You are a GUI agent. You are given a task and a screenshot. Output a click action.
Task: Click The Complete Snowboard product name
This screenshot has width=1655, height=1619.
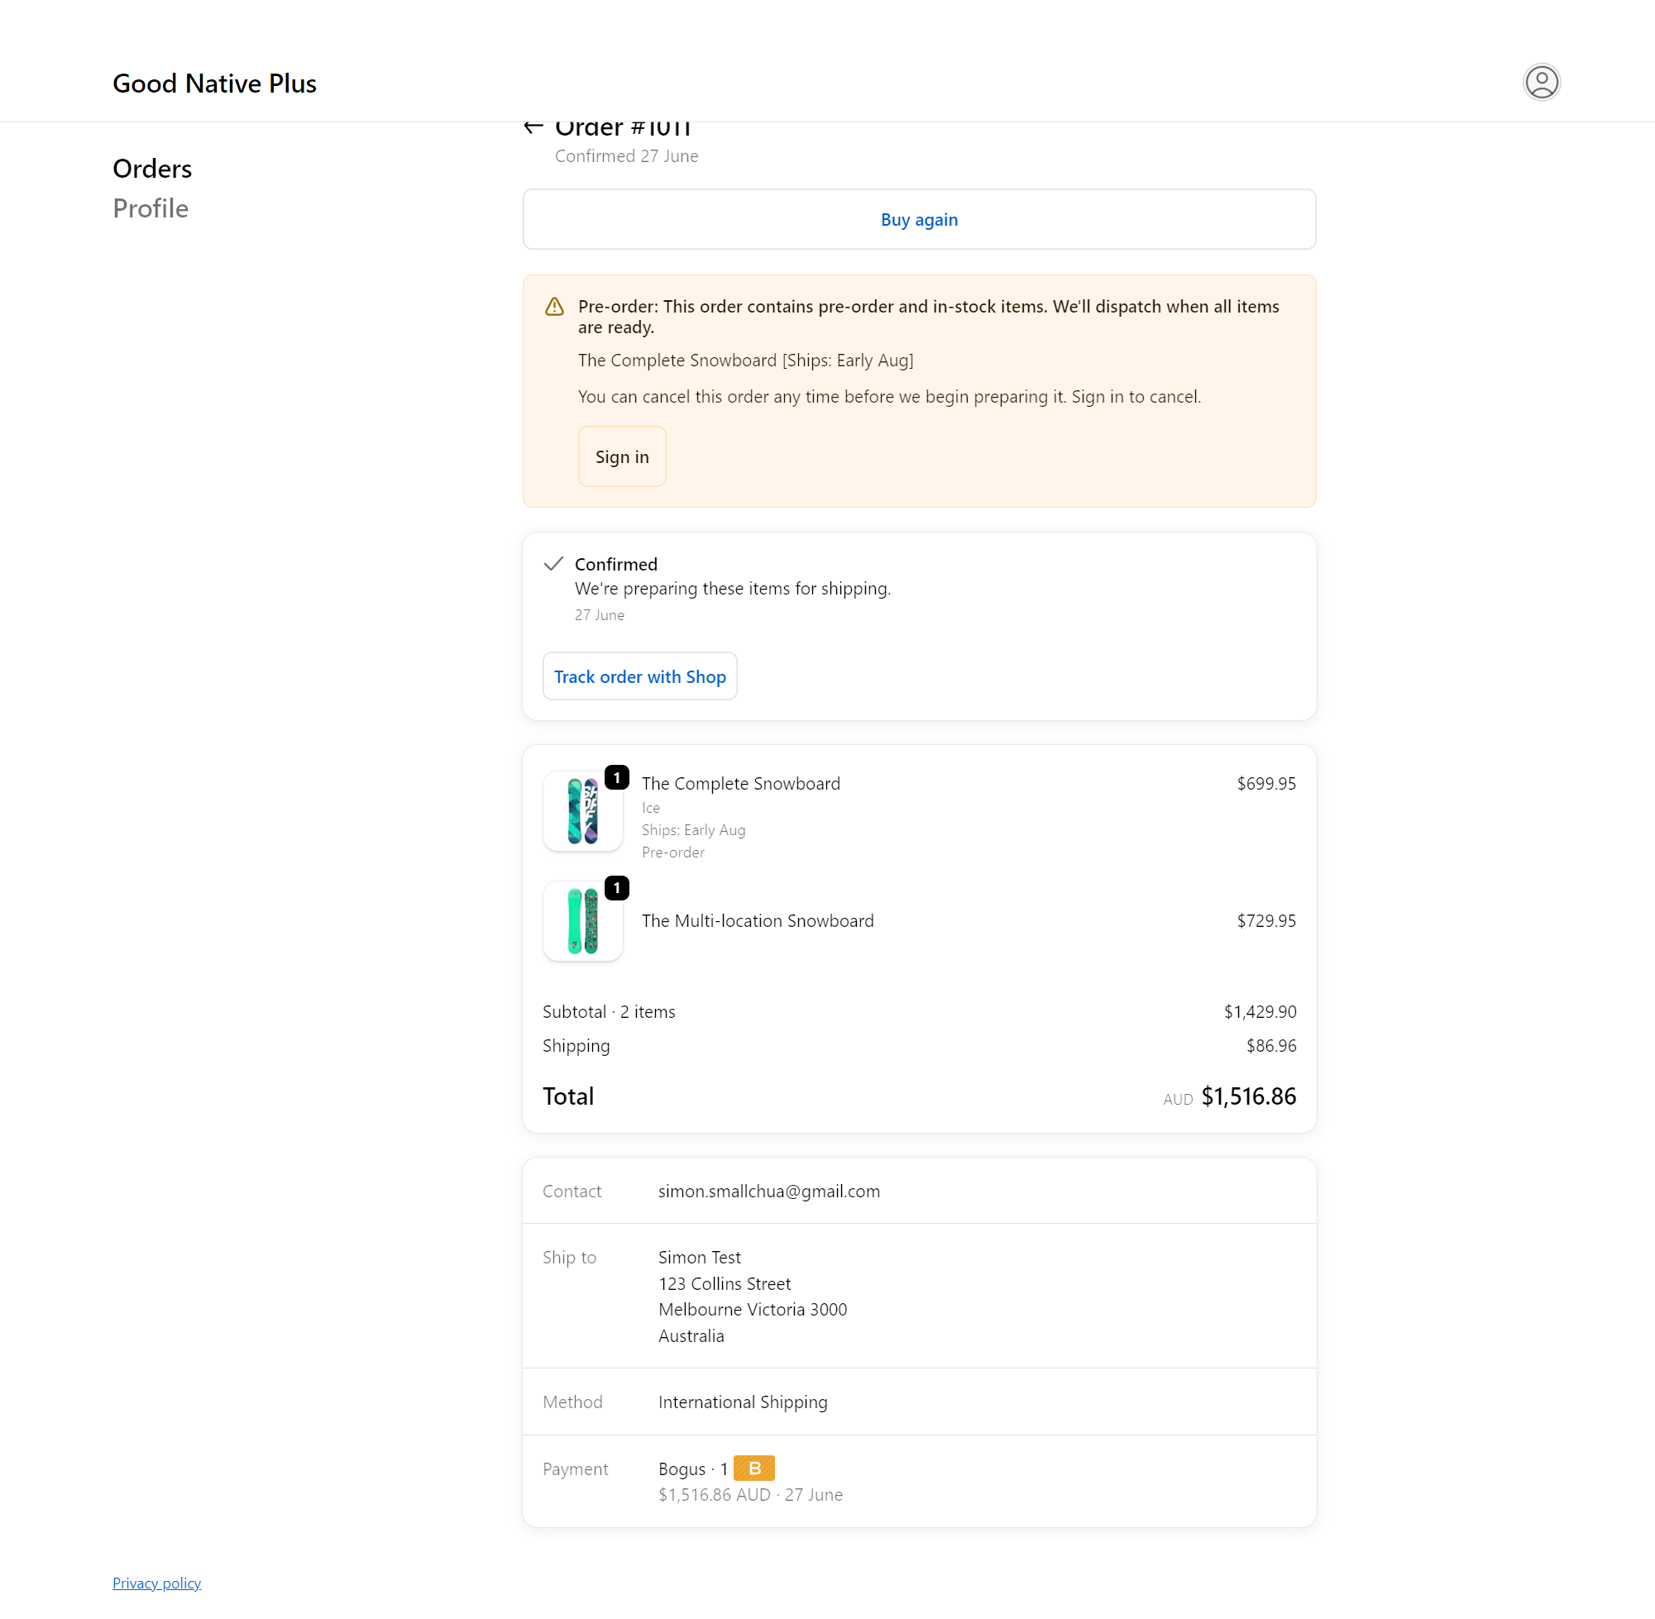coord(741,783)
